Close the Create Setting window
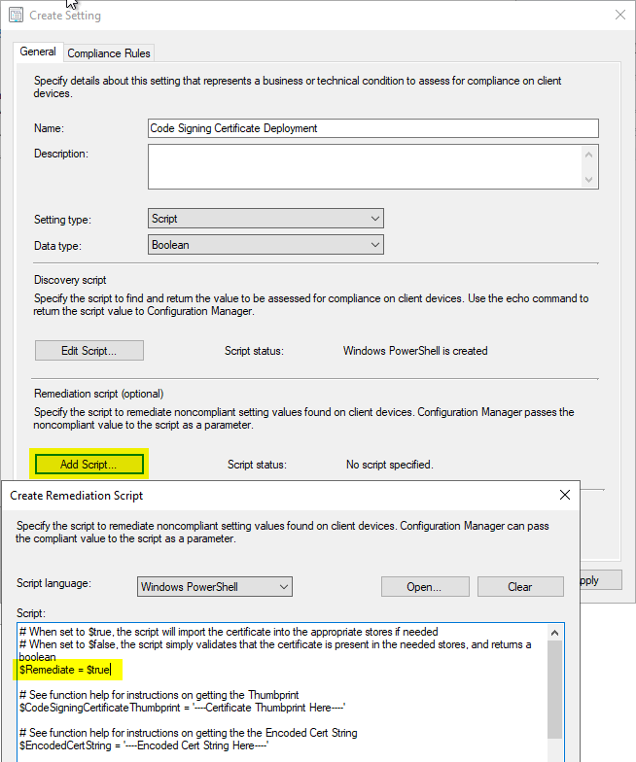Image resolution: width=636 pixels, height=762 pixels. tap(620, 15)
